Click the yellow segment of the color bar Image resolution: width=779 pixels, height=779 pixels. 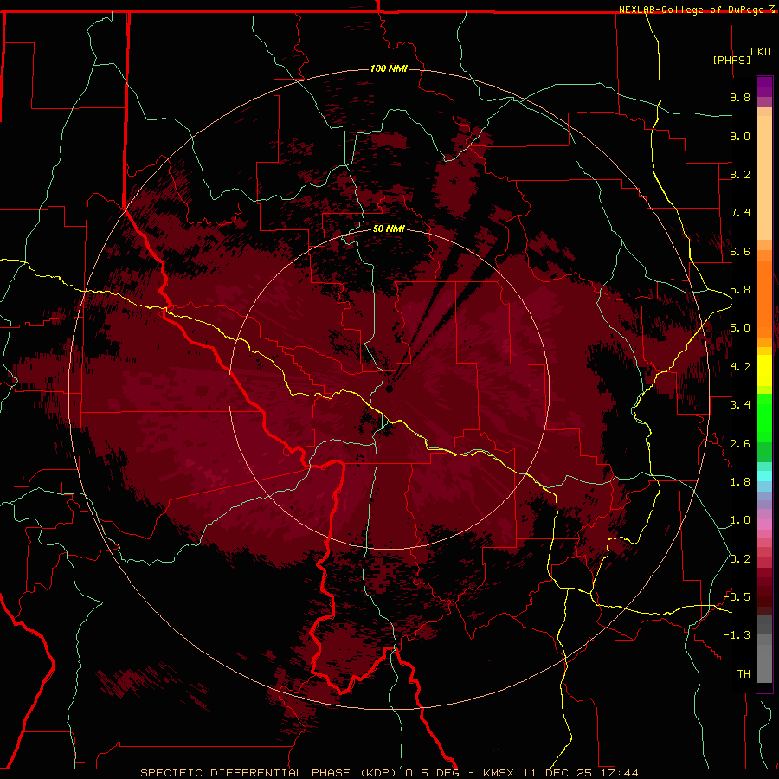(x=764, y=370)
